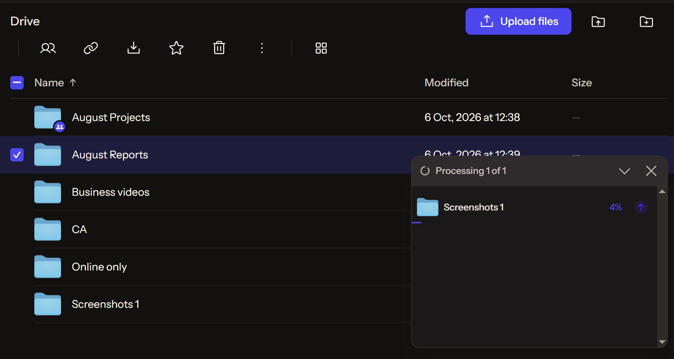The height and width of the screenshot is (359, 674).
Task: Click the August Reports folder name
Action: (x=110, y=155)
